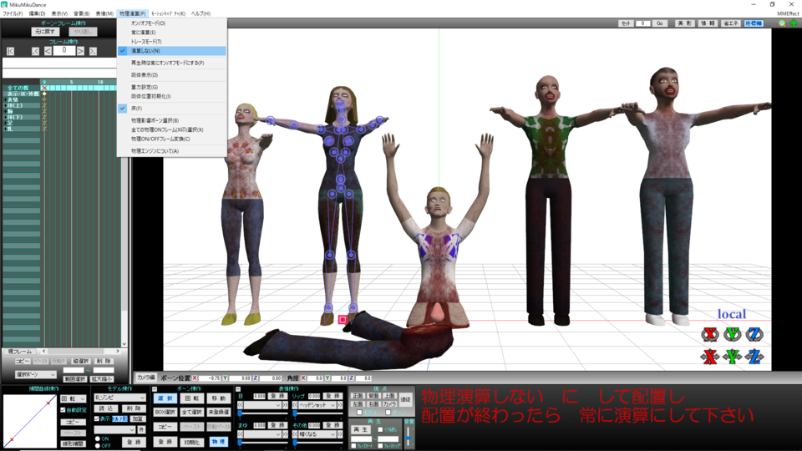The height and width of the screenshot is (451, 802).
Task: Click the upper green Y rotation axis icon
Action: tap(733, 334)
